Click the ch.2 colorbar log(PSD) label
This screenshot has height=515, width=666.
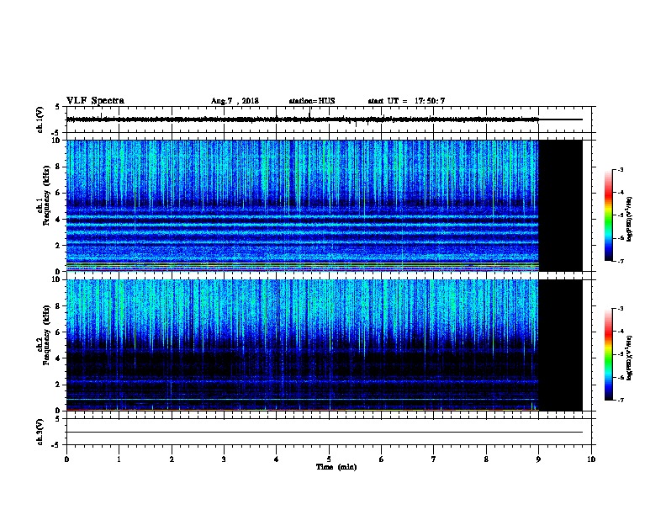(630, 358)
